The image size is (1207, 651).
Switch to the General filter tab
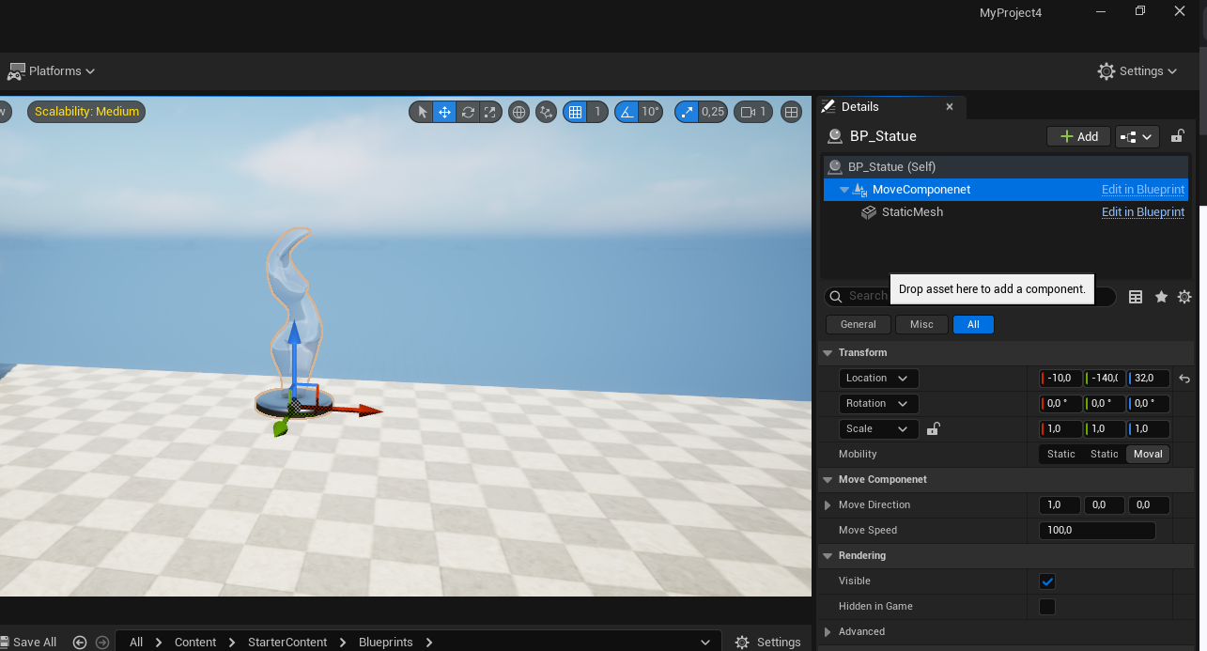(858, 324)
